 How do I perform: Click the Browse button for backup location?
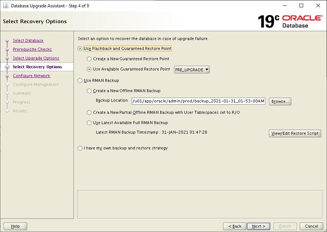pyautogui.click(x=280, y=101)
